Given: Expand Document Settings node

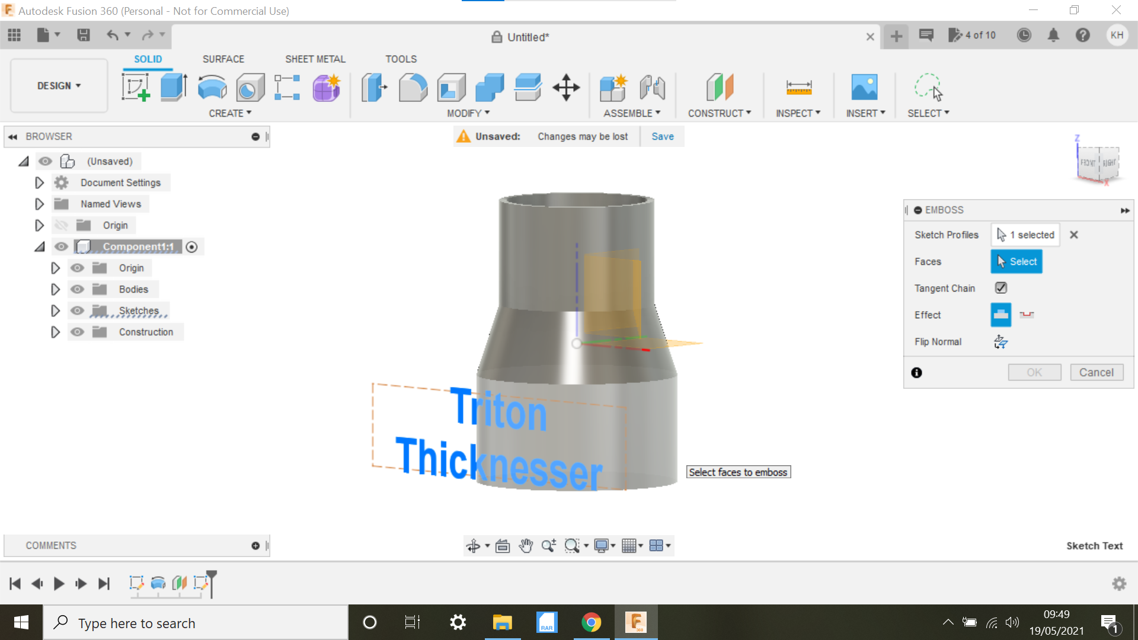Looking at the screenshot, I should coord(39,183).
